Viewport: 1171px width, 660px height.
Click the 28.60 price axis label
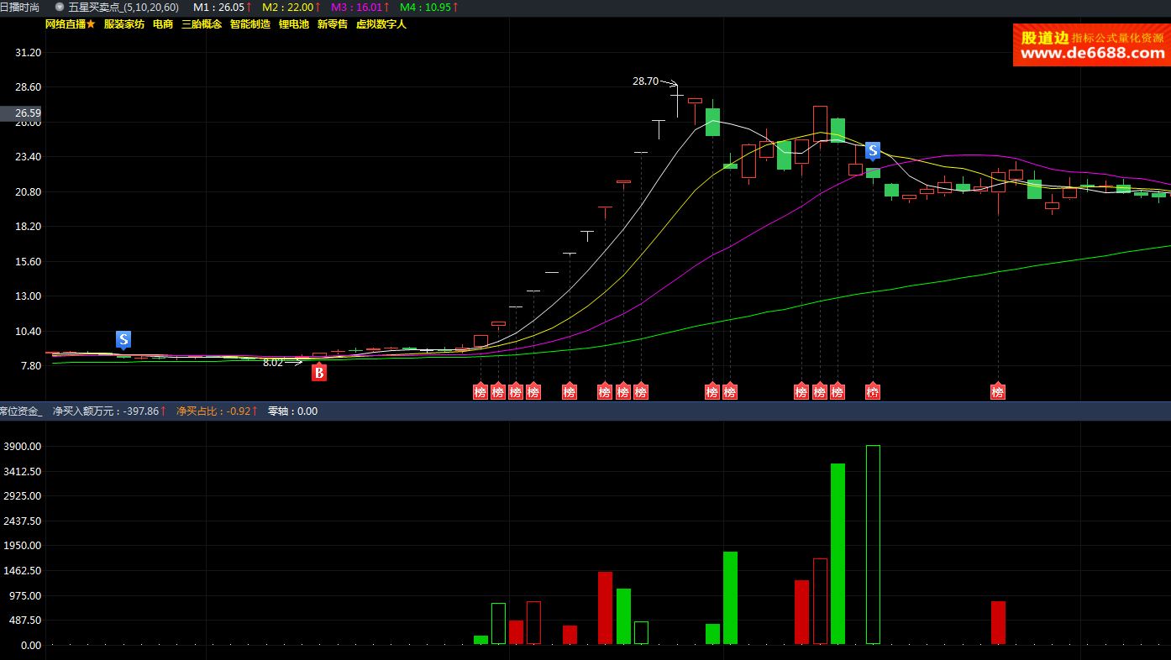(29, 87)
